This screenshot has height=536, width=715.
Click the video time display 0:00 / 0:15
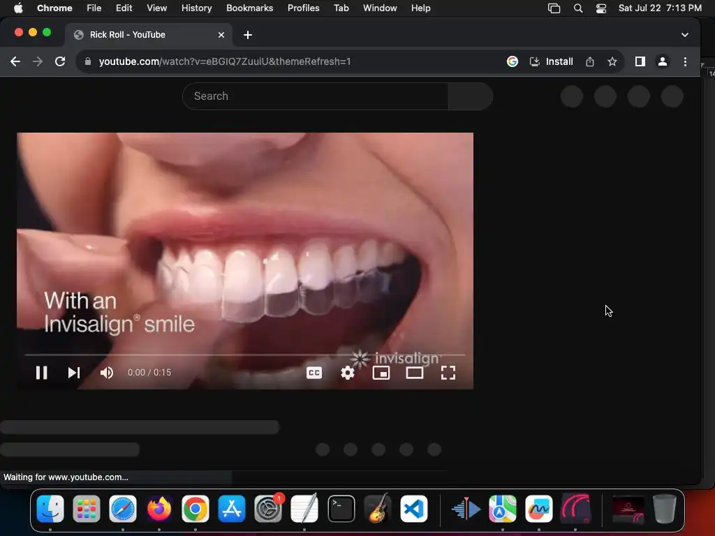tap(149, 373)
